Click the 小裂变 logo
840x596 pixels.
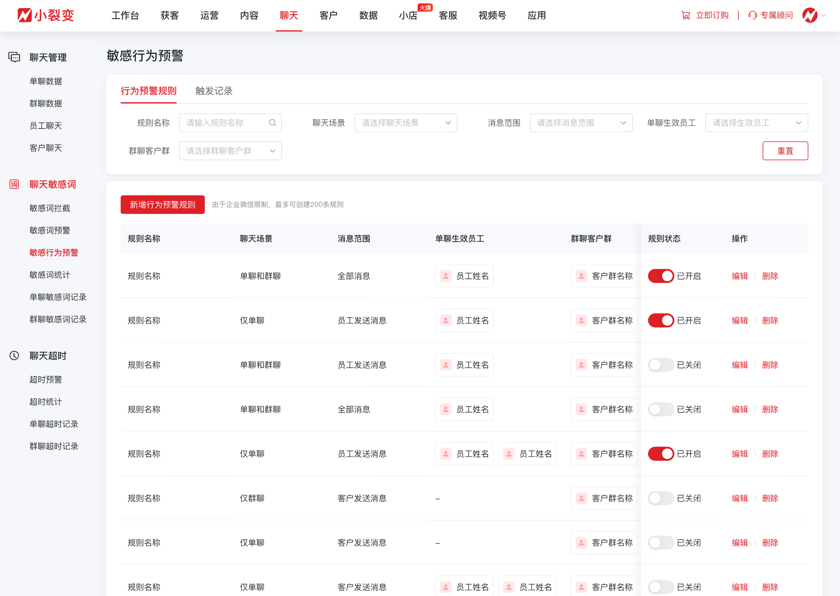46,15
